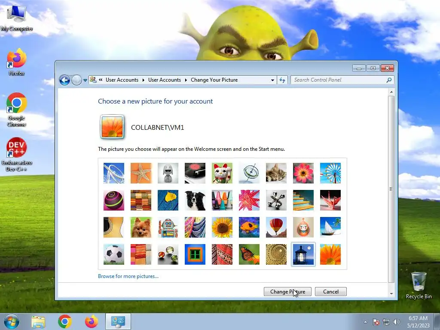Choose the orange daisy picture in the grid
This screenshot has height=330, width=440.
[330, 254]
